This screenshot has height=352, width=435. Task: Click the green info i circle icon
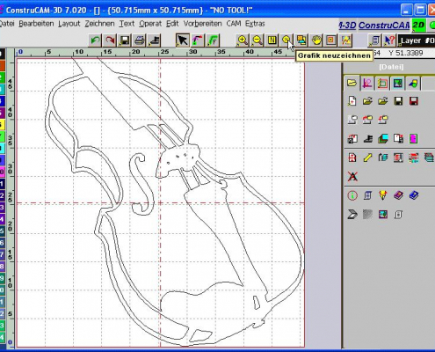(352, 195)
